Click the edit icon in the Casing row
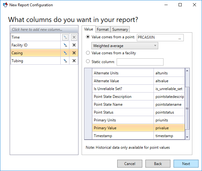Image resolution: width=202 pixels, height=171 pixels. pos(65,53)
